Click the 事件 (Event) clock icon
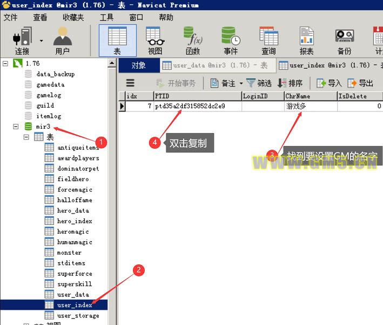Viewport: 383px width, 325px height. point(231,40)
